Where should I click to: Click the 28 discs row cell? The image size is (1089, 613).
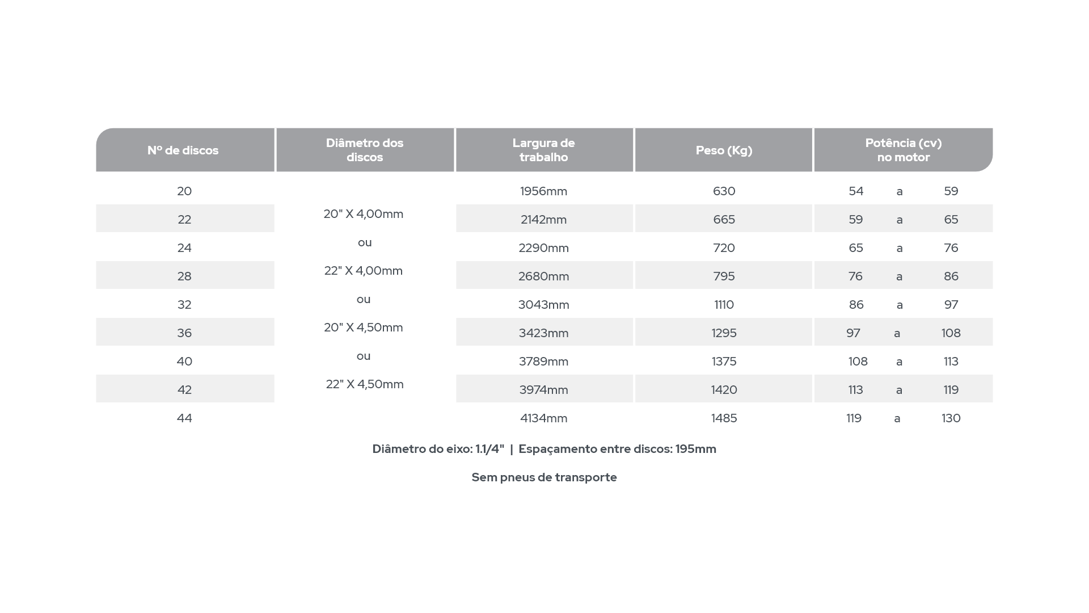(x=185, y=275)
